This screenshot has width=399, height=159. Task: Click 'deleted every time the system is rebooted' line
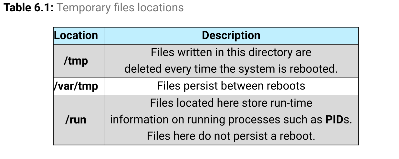point(231,69)
